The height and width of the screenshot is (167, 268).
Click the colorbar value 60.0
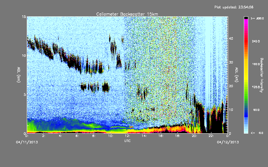coord(256,110)
